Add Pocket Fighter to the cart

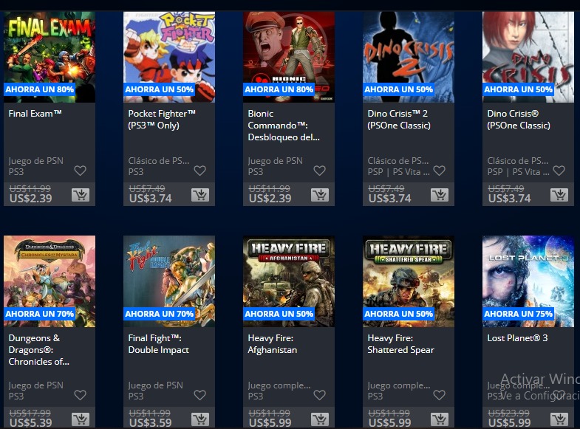coord(200,195)
